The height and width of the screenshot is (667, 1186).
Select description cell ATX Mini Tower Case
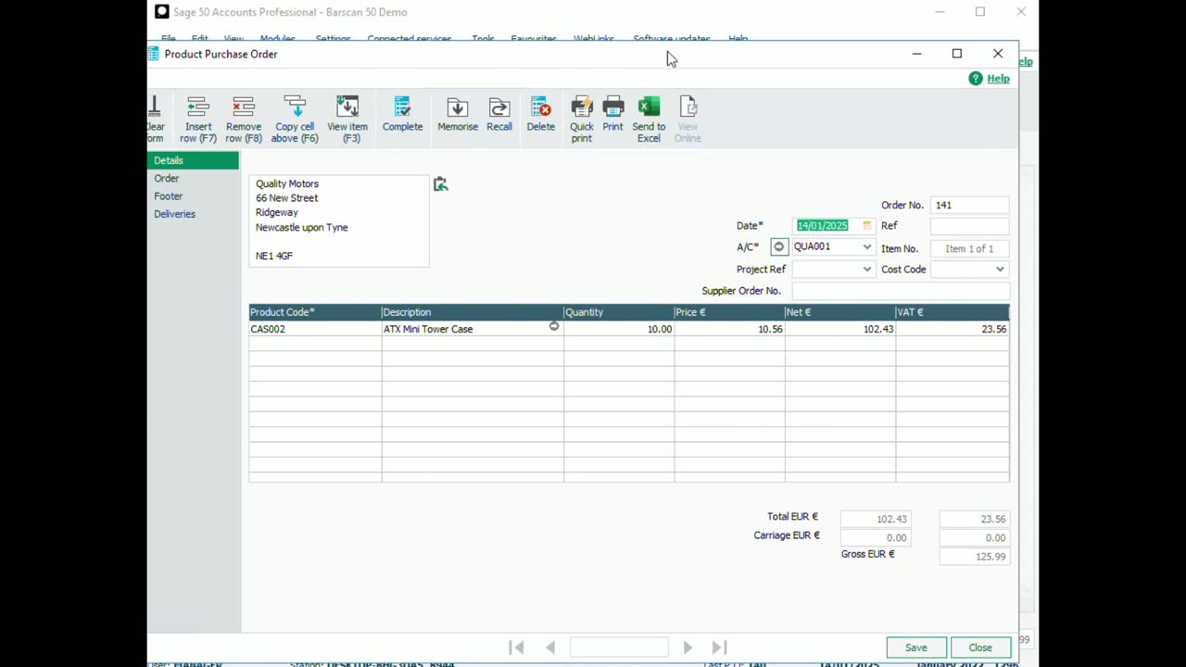pos(473,329)
